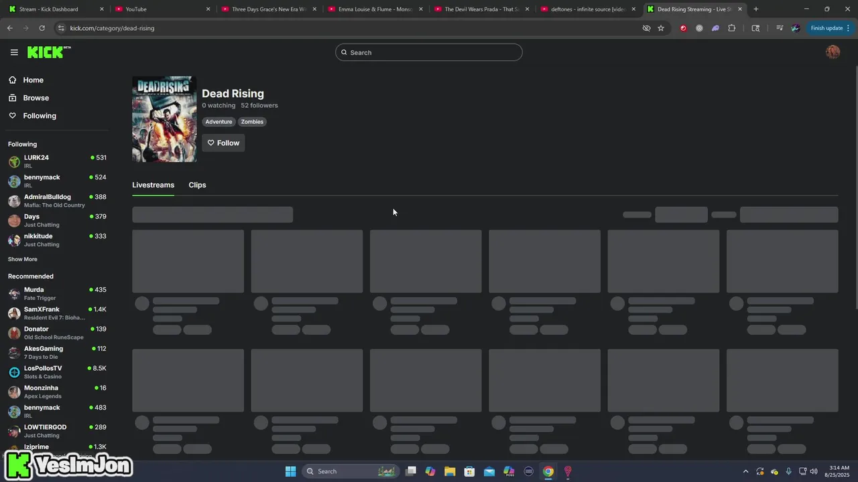Click the Home icon in sidebar
858x482 pixels.
click(12, 80)
